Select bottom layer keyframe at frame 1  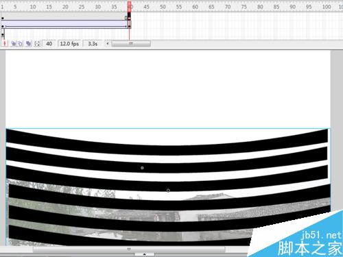coord(3,35)
